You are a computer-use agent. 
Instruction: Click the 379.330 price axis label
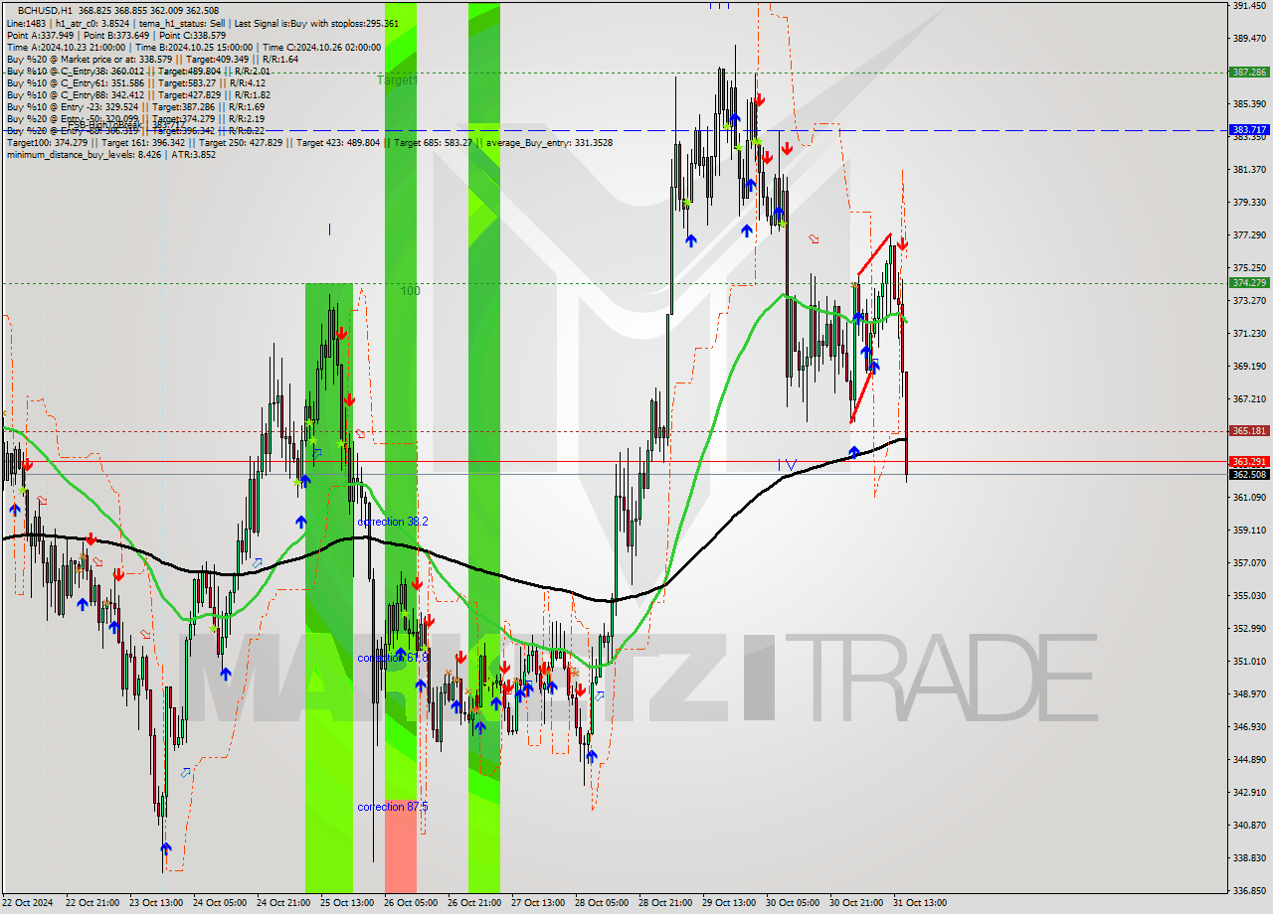coord(1249,203)
